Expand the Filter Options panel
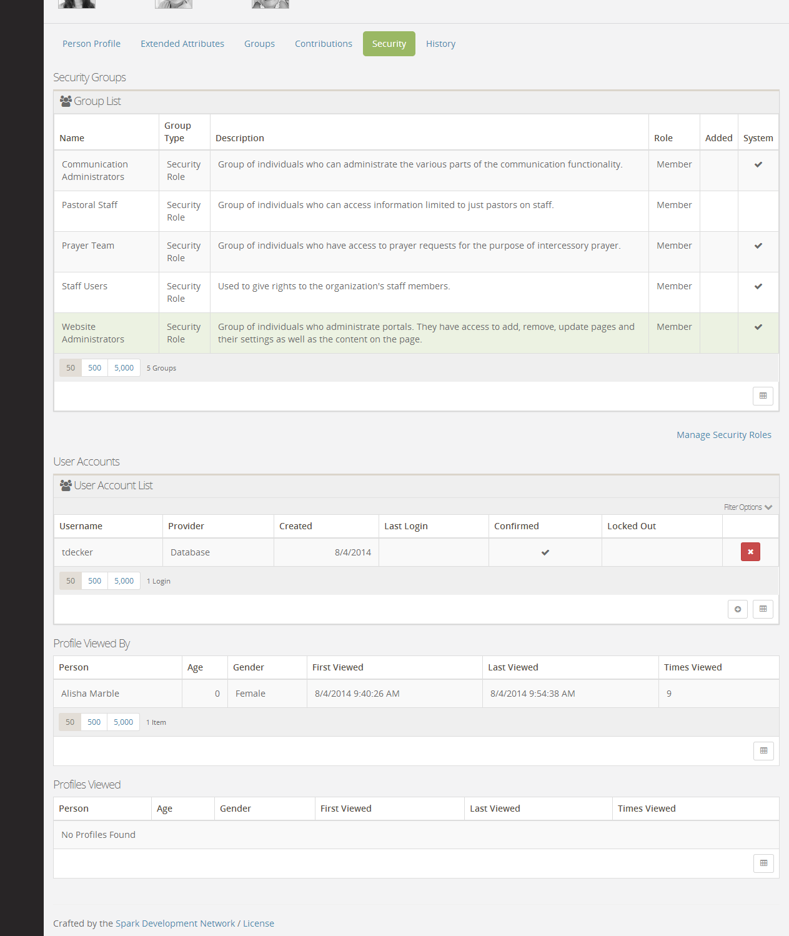 point(748,507)
